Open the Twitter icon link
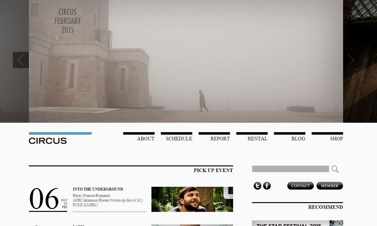 (x=257, y=186)
